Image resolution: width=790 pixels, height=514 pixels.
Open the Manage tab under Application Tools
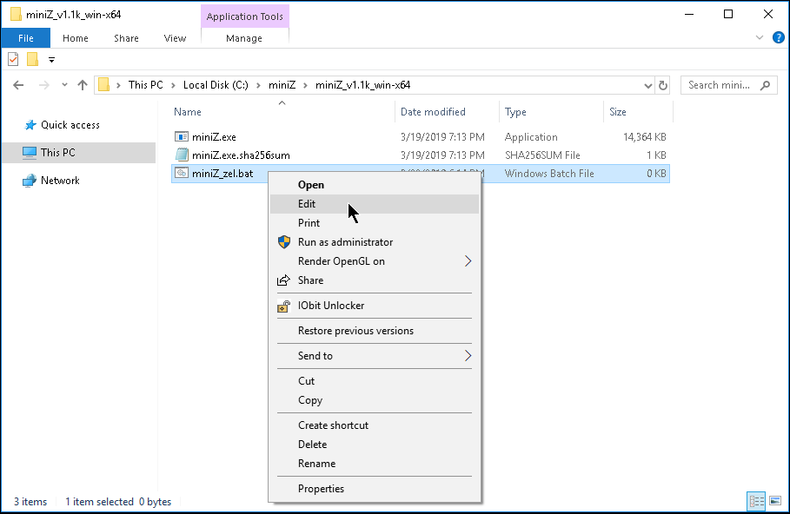(244, 38)
